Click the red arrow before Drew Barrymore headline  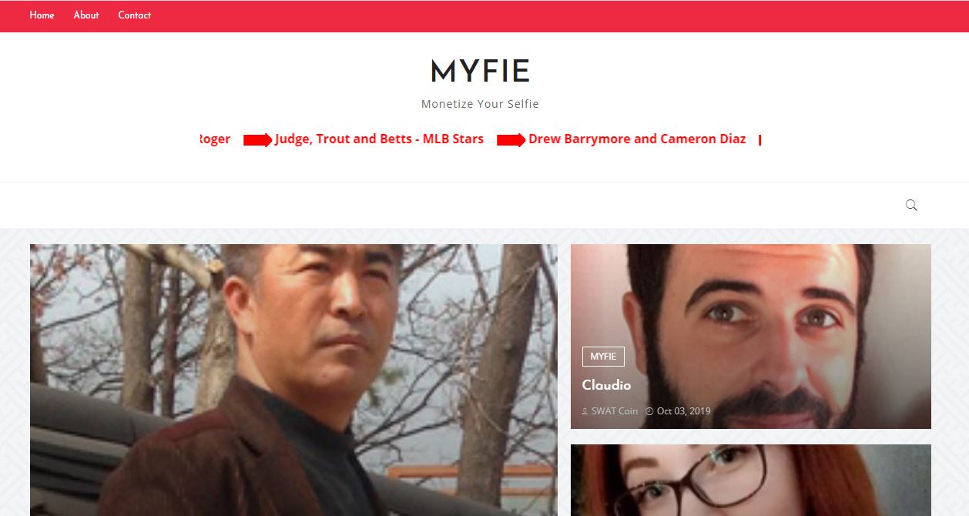(x=511, y=140)
